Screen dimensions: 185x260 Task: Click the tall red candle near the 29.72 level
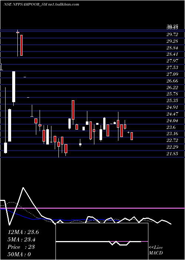pos(21,45)
